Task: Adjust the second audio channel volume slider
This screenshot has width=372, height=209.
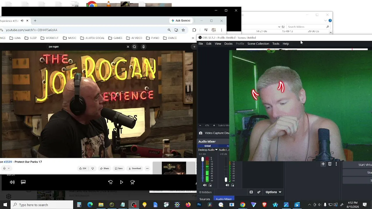Action: coord(226,170)
